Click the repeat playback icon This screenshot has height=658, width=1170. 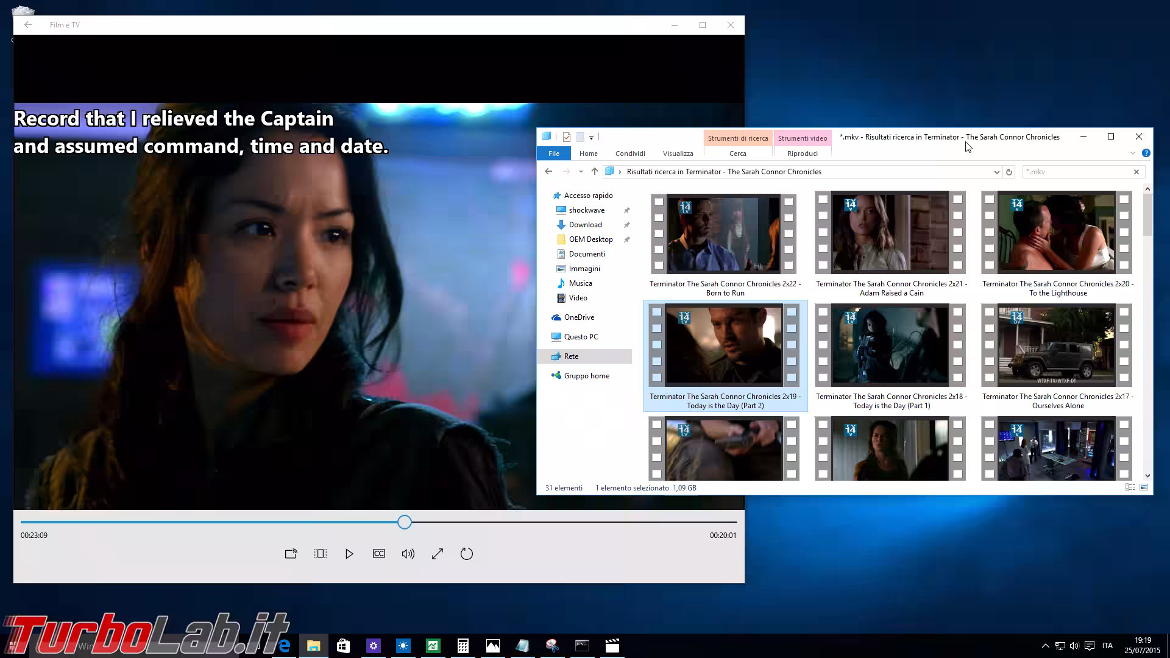[466, 554]
